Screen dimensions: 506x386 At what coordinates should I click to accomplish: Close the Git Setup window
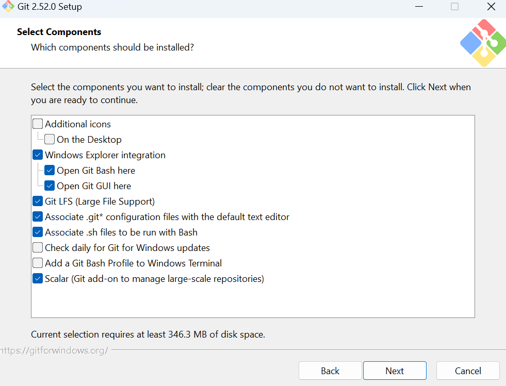point(491,7)
